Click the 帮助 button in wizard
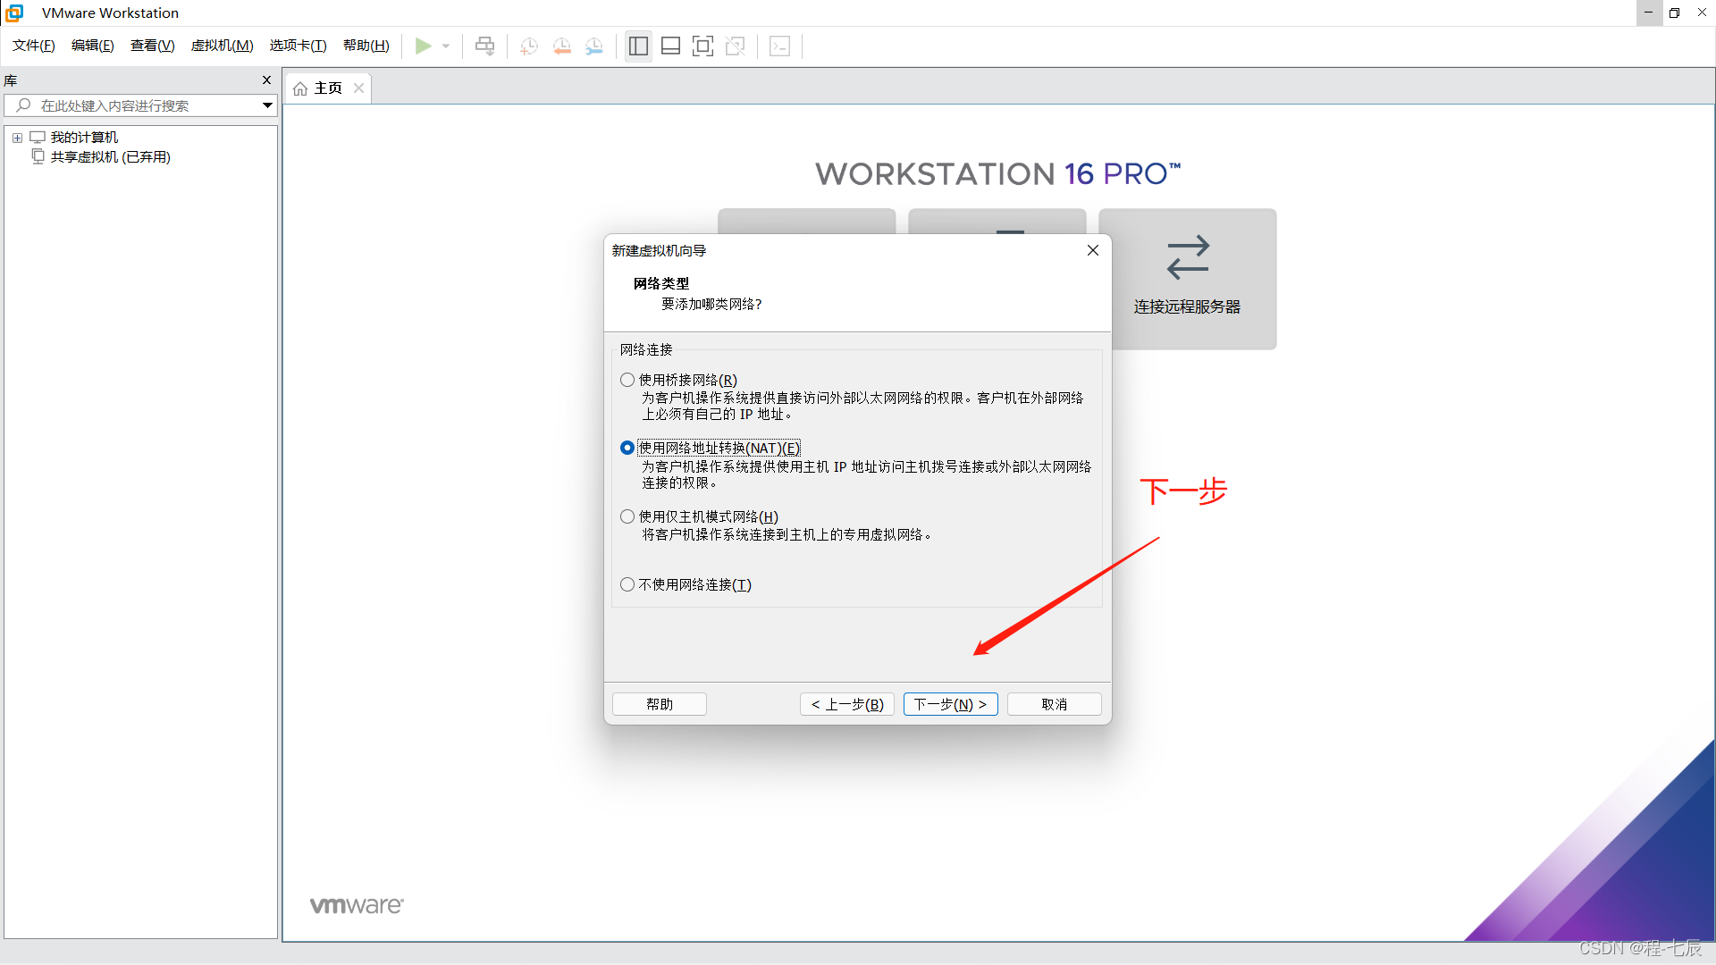 pyautogui.click(x=660, y=704)
